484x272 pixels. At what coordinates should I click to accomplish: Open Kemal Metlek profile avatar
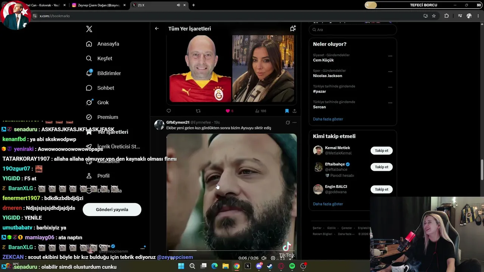[318, 150]
